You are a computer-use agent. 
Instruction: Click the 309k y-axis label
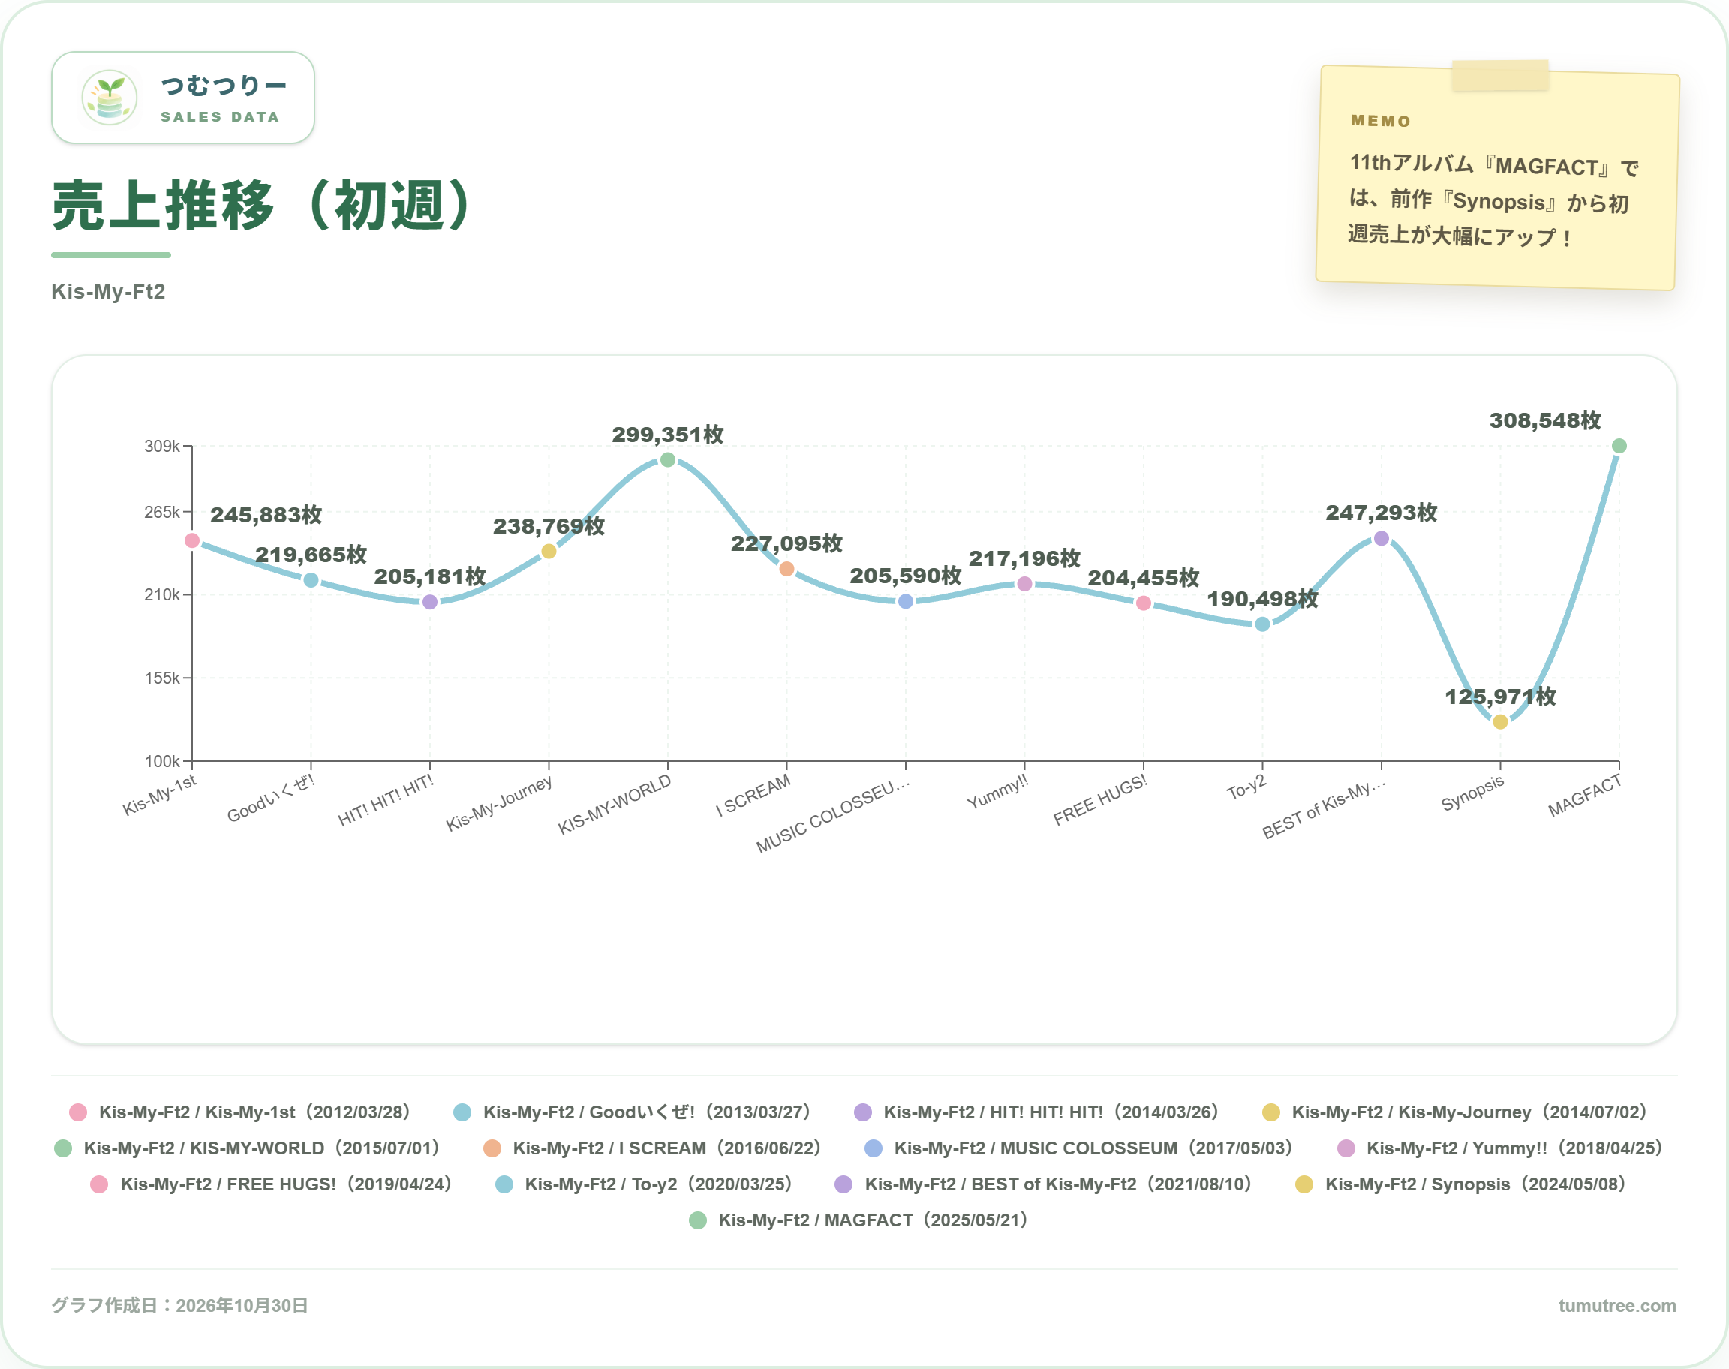pyautogui.click(x=162, y=447)
